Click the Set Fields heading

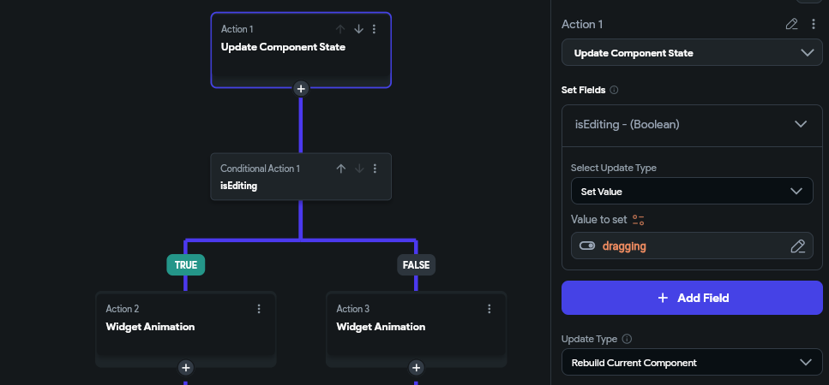pos(583,90)
